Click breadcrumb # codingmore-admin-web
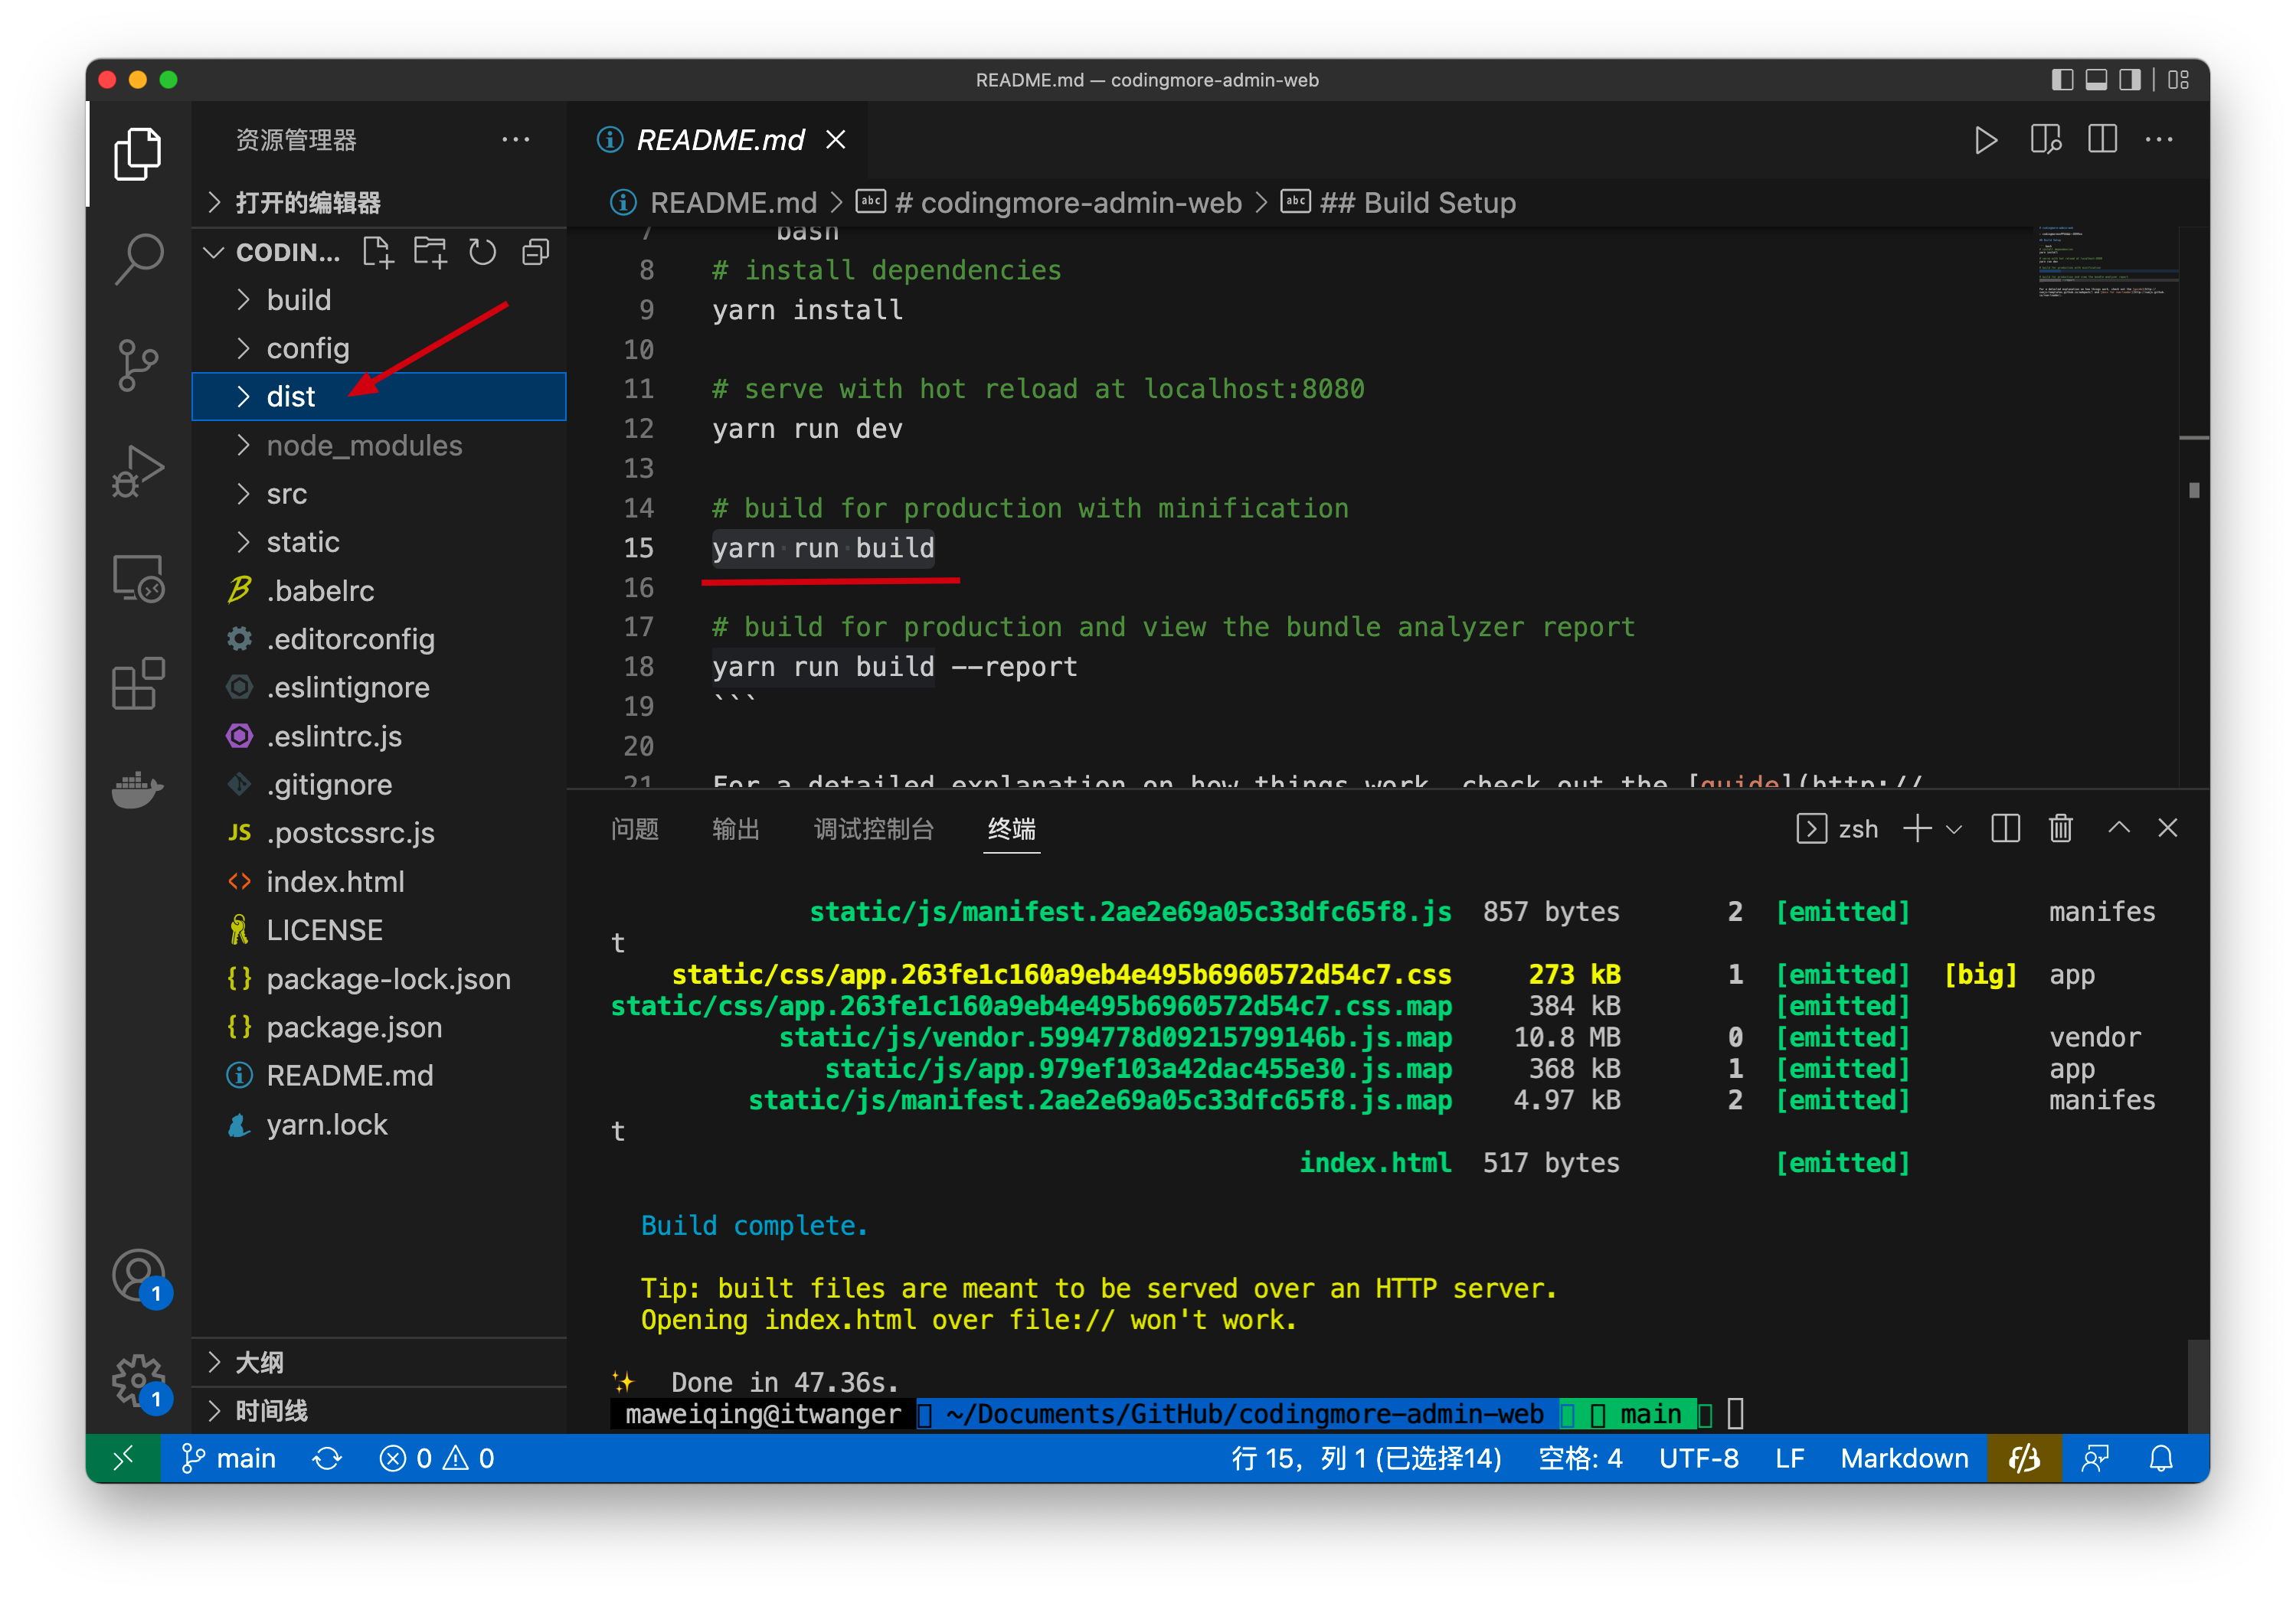The image size is (2296, 1597). (1049, 203)
